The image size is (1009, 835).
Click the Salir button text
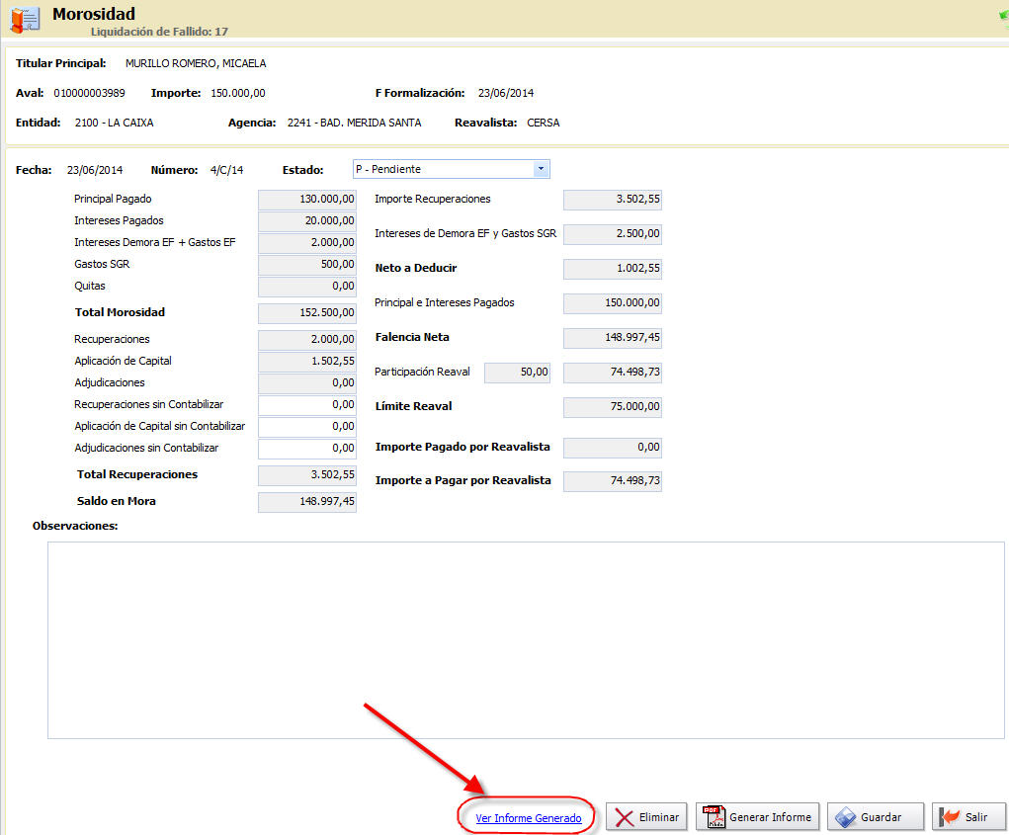click(976, 817)
